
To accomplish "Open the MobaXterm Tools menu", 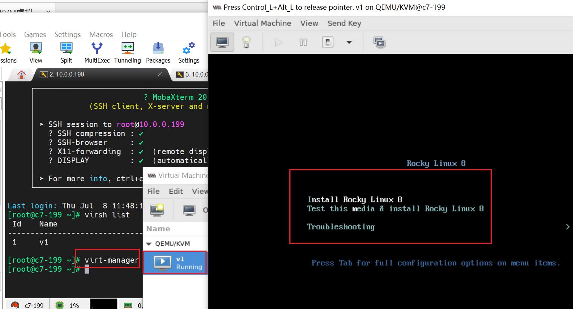I will click(x=8, y=34).
